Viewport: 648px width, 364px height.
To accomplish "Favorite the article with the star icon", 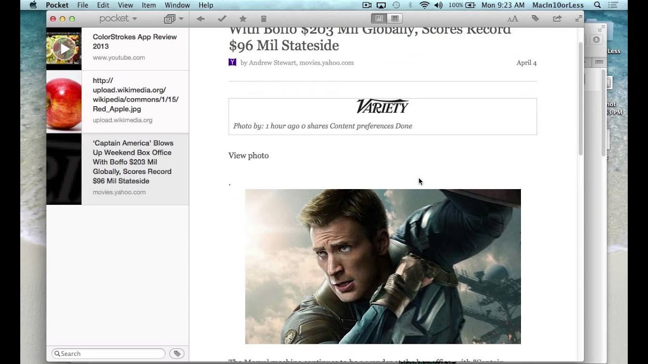I will (x=243, y=19).
